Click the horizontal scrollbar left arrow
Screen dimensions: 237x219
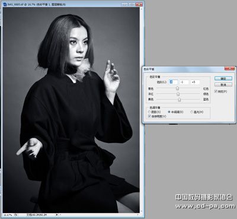pyautogui.click(x=60, y=215)
